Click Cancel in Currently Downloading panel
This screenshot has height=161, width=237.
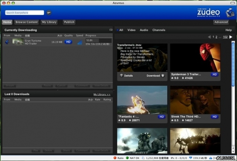[61, 86]
